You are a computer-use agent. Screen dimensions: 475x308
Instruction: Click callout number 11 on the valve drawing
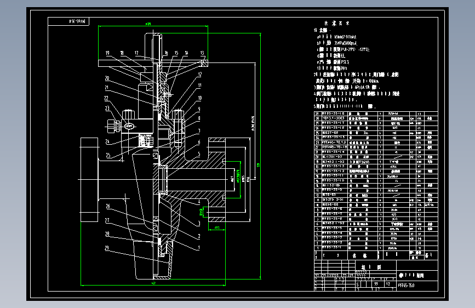pos(199,85)
